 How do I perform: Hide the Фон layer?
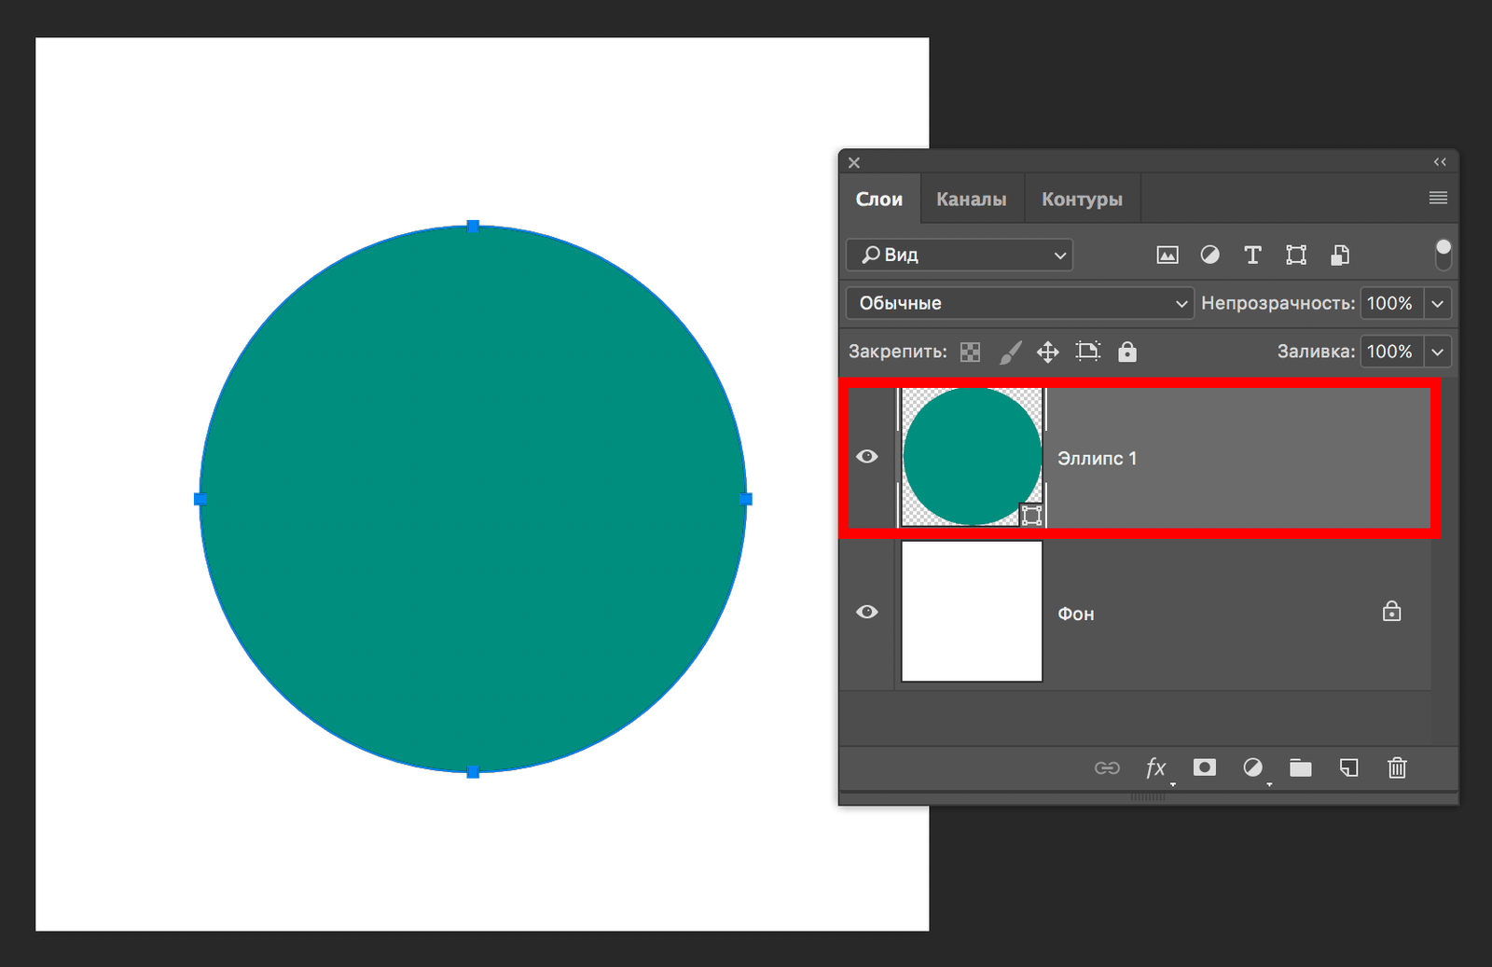(867, 612)
